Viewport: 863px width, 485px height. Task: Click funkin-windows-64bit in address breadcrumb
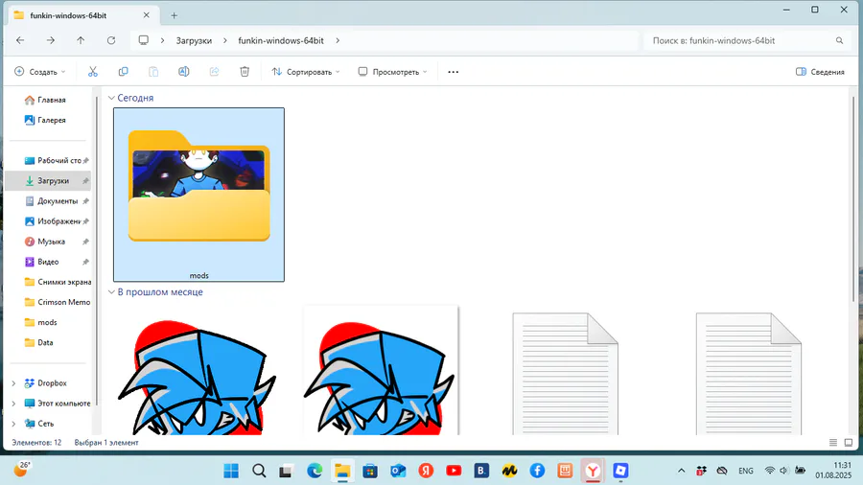(281, 40)
